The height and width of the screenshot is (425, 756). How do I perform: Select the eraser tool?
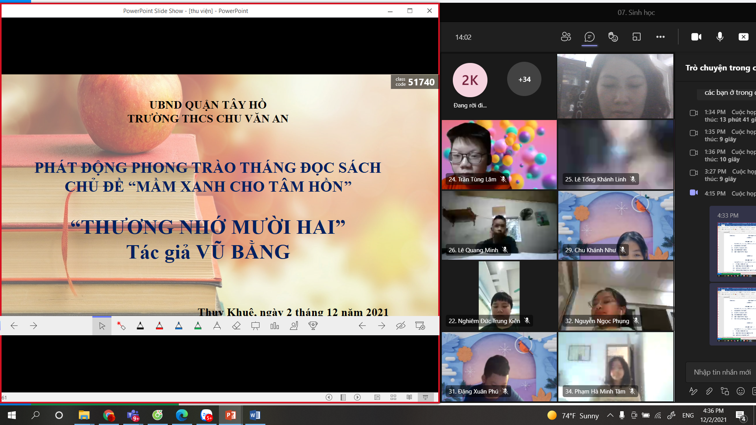(x=236, y=326)
